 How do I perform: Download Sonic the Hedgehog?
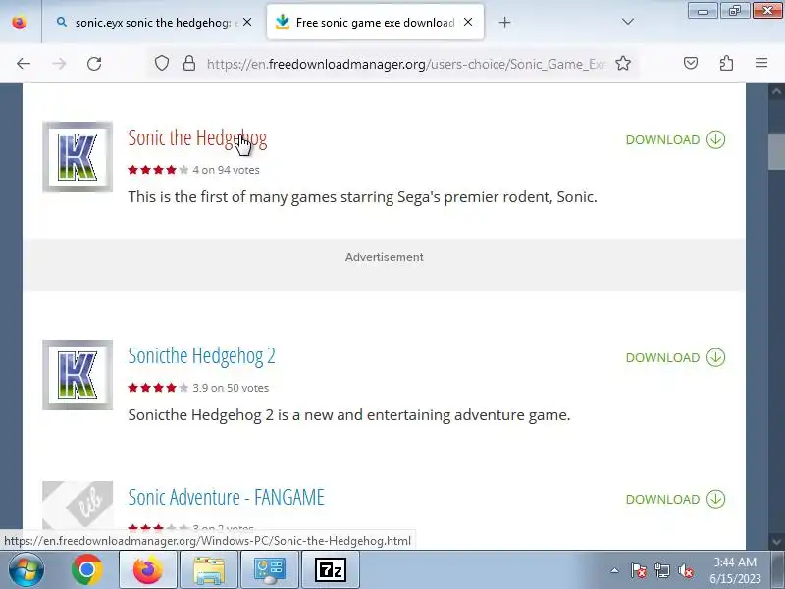click(675, 139)
